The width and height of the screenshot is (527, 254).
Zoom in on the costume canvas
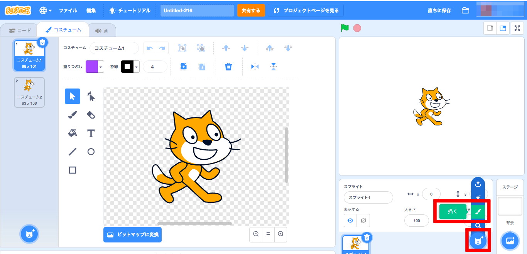point(280,234)
